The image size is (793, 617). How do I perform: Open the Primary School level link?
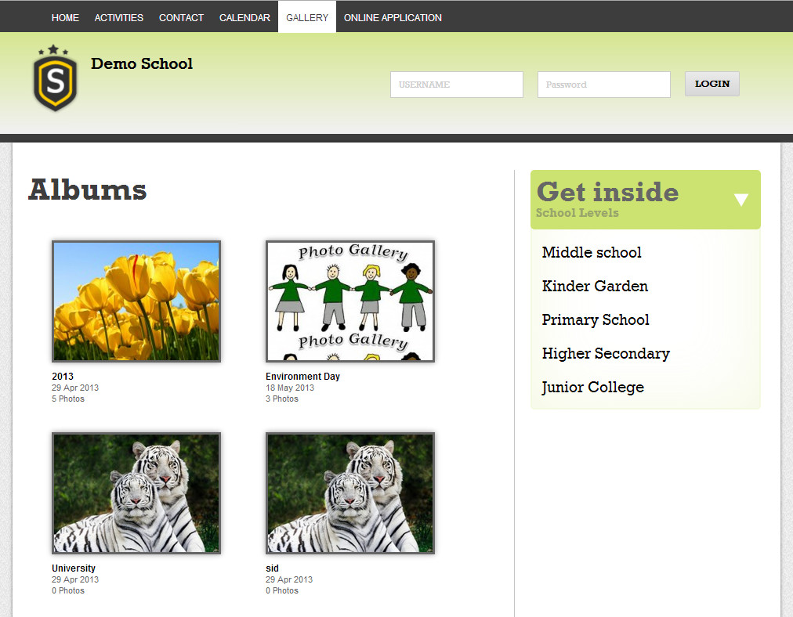click(596, 320)
